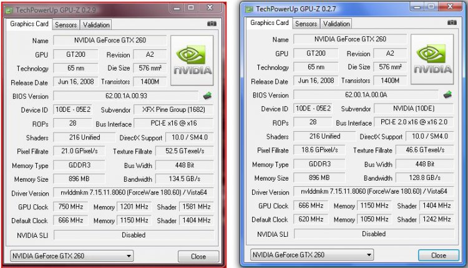Image resolution: width=468 pixels, height=268 pixels.
Task: Click Close button in GPU-Z 0.2.9 window
Action: point(198,256)
